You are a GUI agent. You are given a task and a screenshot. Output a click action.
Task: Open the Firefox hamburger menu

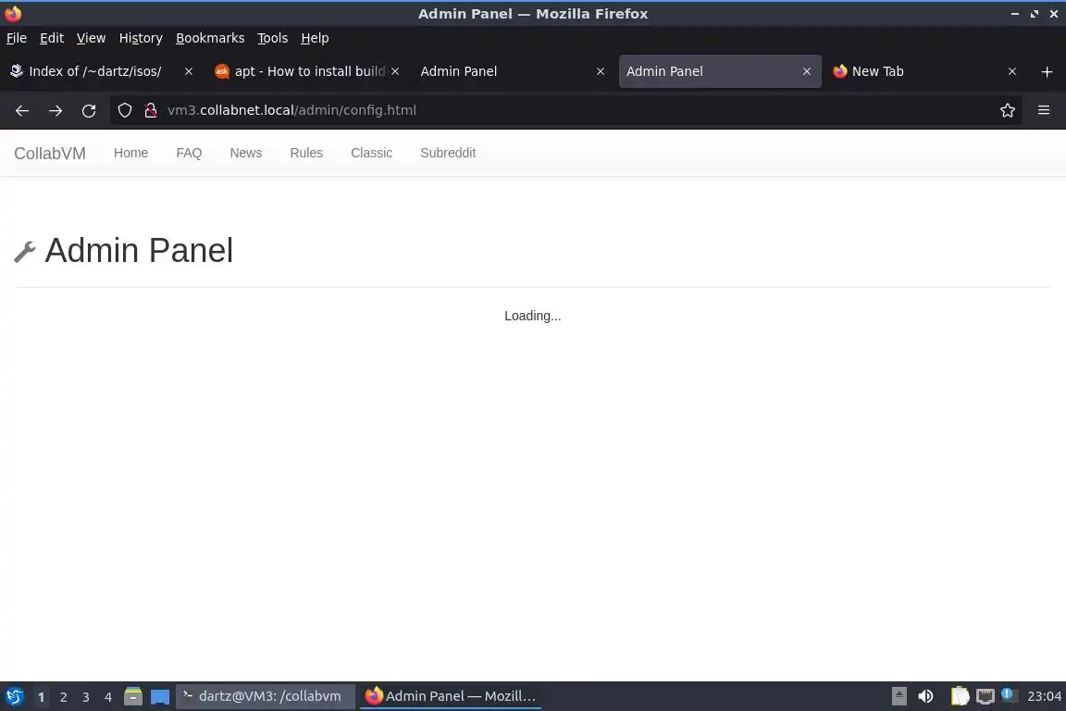(1044, 110)
